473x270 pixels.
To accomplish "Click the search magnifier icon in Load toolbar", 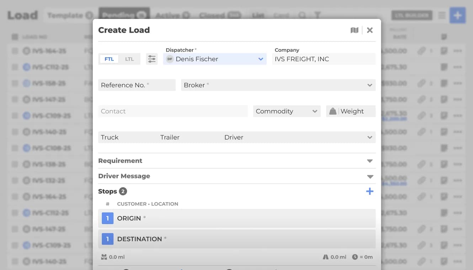I will [x=302, y=15].
